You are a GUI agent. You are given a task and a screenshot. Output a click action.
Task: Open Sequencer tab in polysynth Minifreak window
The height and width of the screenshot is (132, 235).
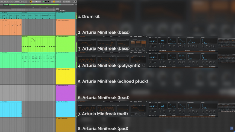[x=140, y=52]
